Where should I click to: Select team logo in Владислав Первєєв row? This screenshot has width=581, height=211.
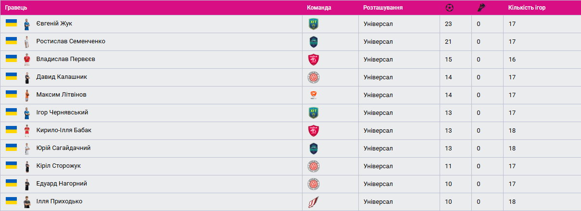pyautogui.click(x=314, y=60)
